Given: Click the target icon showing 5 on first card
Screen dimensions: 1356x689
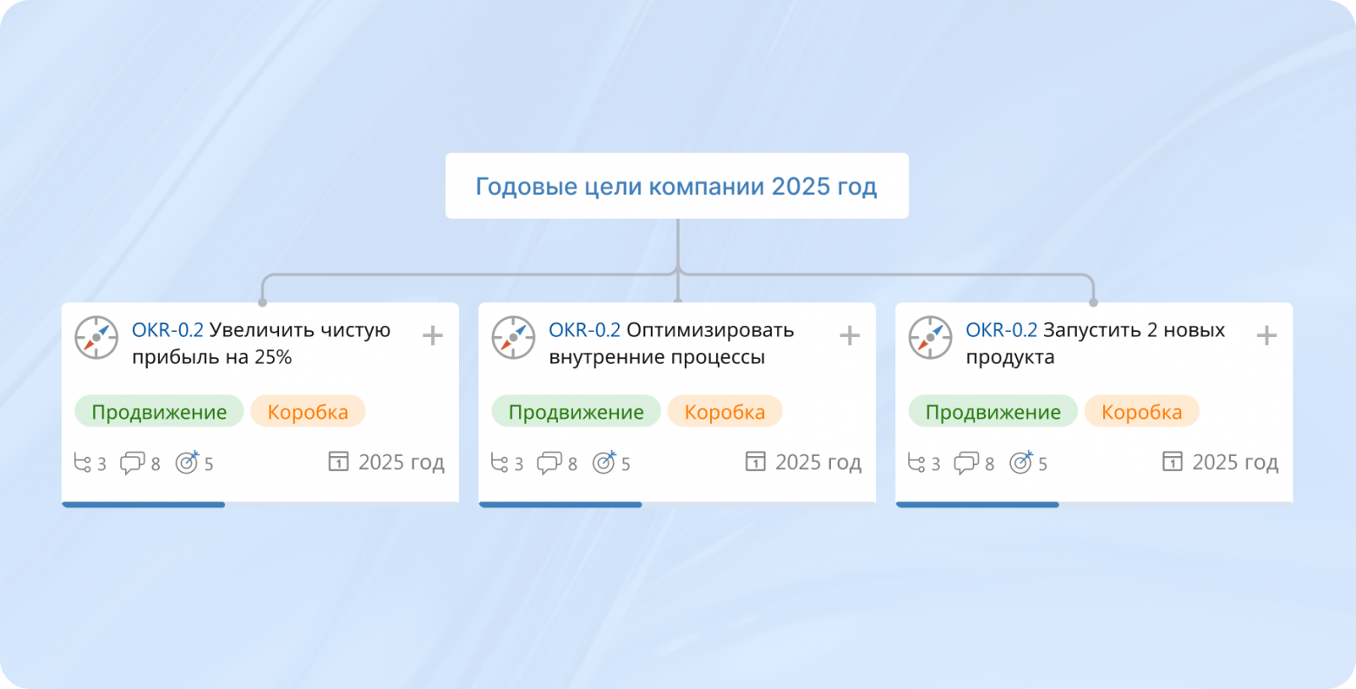Looking at the screenshot, I should click(x=186, y=462).
